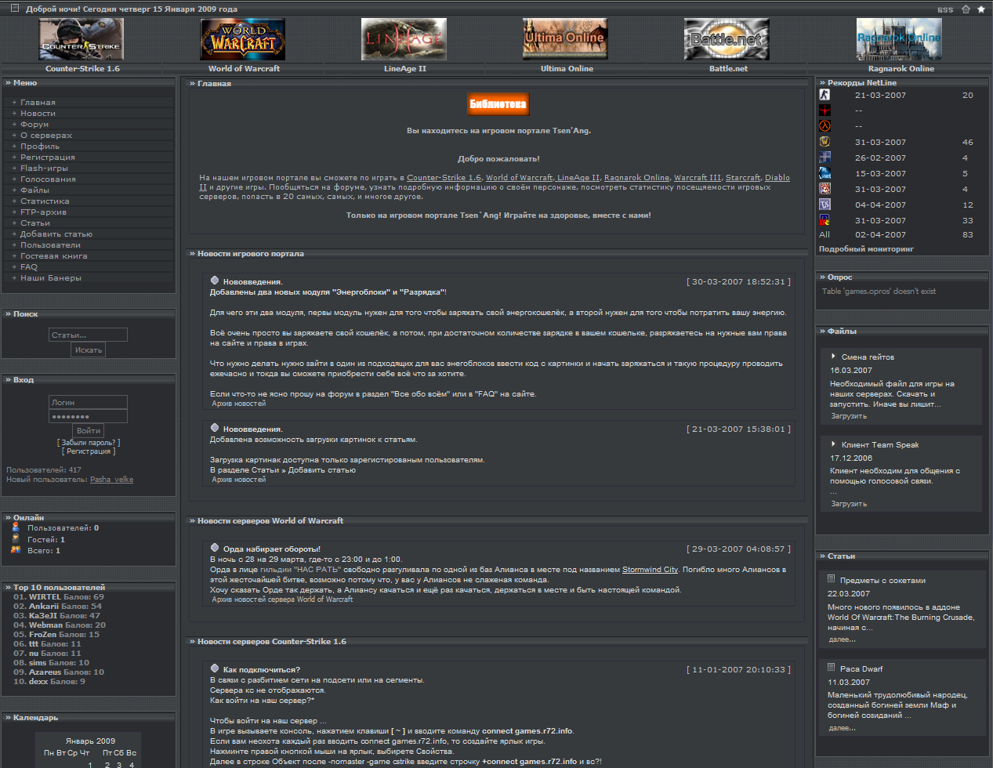Click Загрузить under 'Смена гейтов'
The height and width of the screenshot is (768, 993).
click(x=849, y=416)
